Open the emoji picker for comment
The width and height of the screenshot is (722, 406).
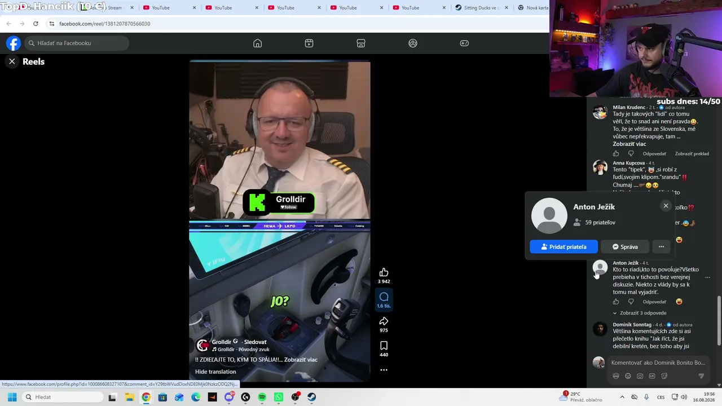pos(628,376)
